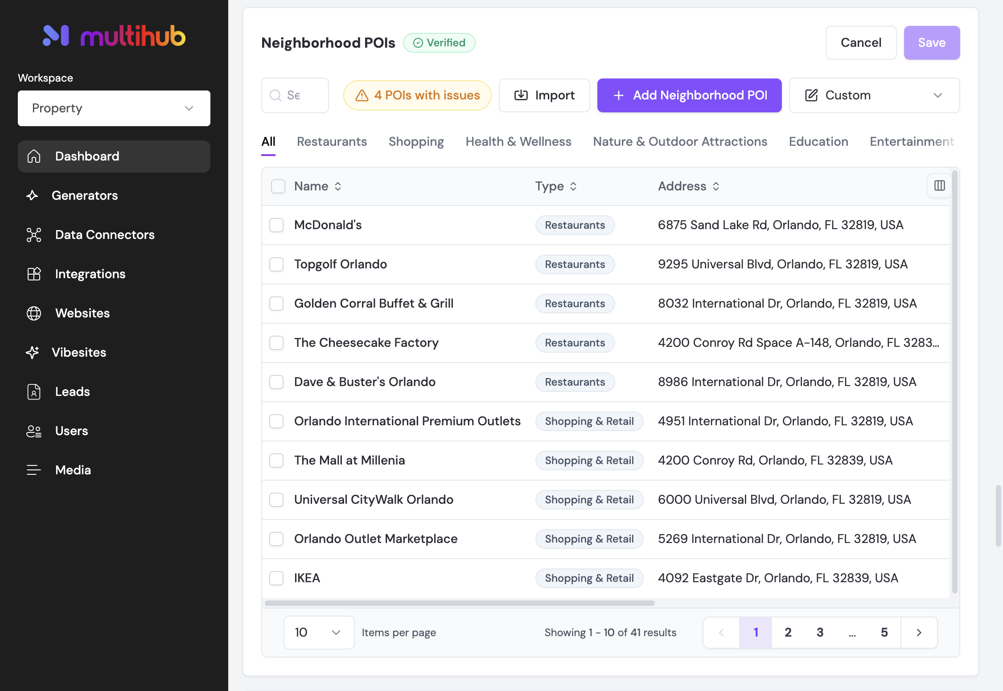Click table vertical scrollbar
Screen dimensions: 1003x691
(954, 382)
